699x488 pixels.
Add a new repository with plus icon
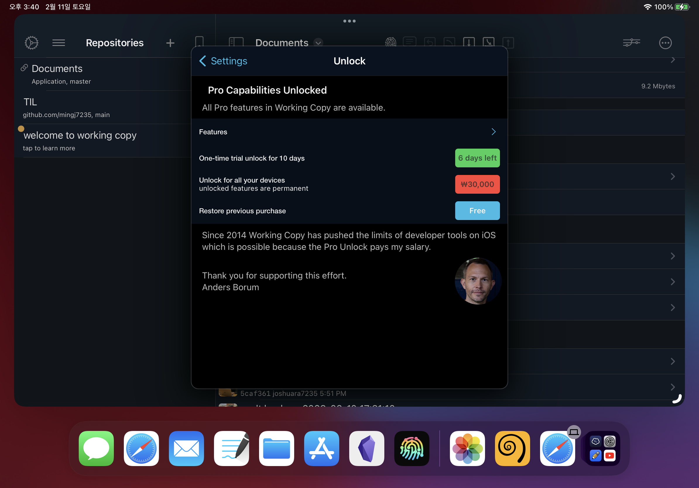pos(170,43)
